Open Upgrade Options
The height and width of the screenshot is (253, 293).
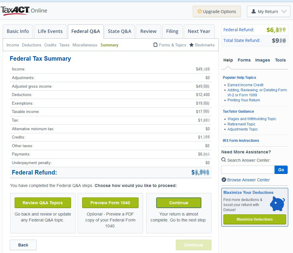pos(216,12)
